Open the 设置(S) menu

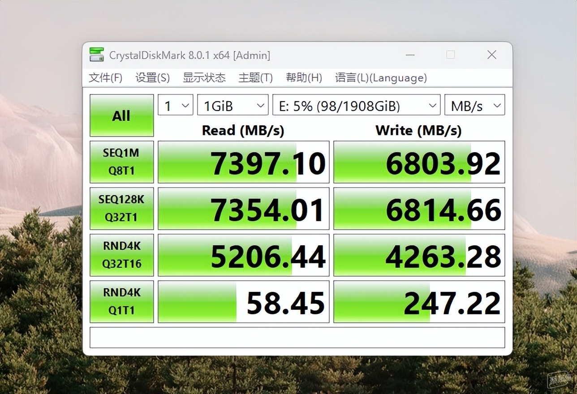[152, 78]
